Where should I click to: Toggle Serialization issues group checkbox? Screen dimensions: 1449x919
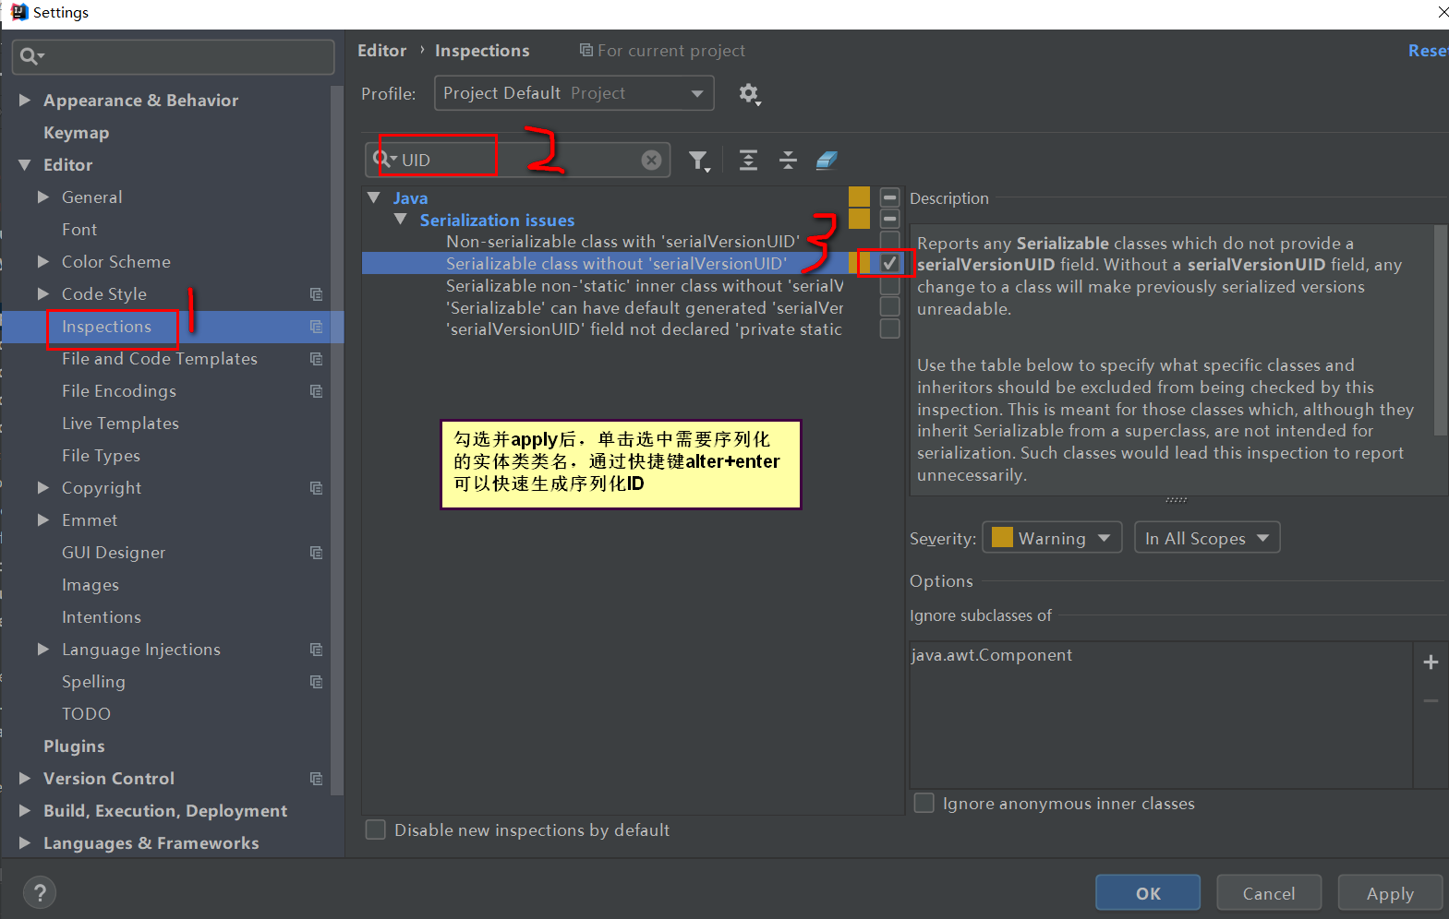point(889,220)
